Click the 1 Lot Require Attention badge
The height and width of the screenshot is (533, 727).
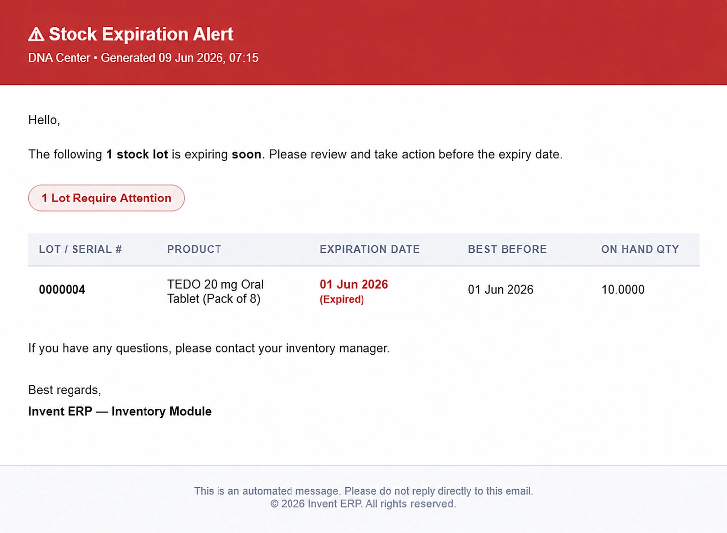[x=106, y=198]
